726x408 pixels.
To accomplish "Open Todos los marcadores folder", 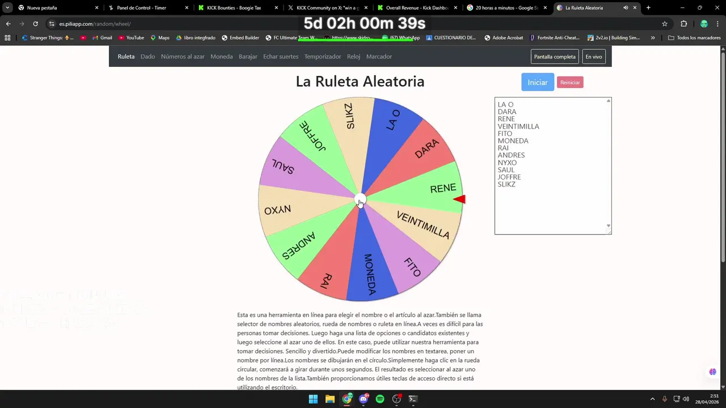I will point(694,38).
